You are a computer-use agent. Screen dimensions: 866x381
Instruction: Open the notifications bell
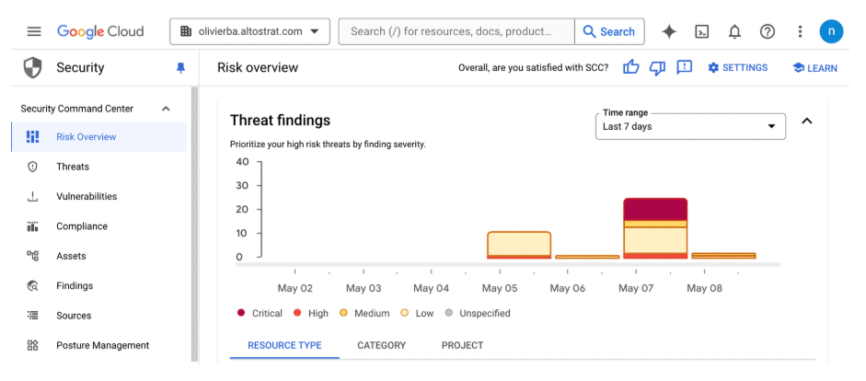(x=734, y=31)
